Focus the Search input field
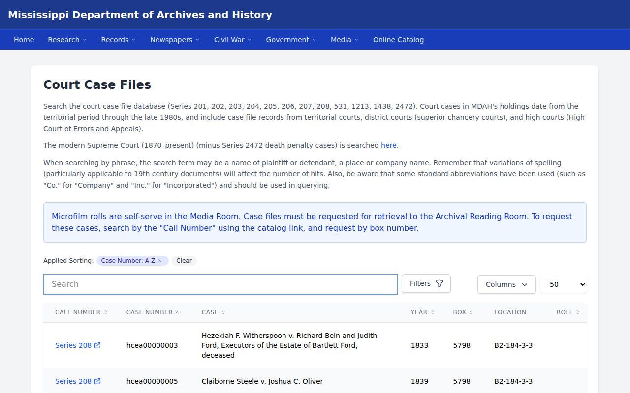The height and width of the screenshot is (393, 630). pyautogui.click(x=220, y=284)
